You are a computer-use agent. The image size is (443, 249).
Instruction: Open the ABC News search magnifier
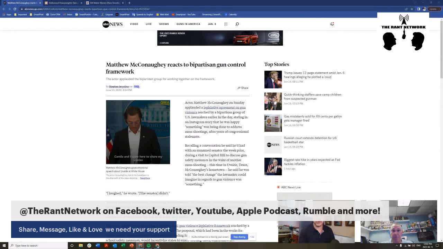click(237, 24)
